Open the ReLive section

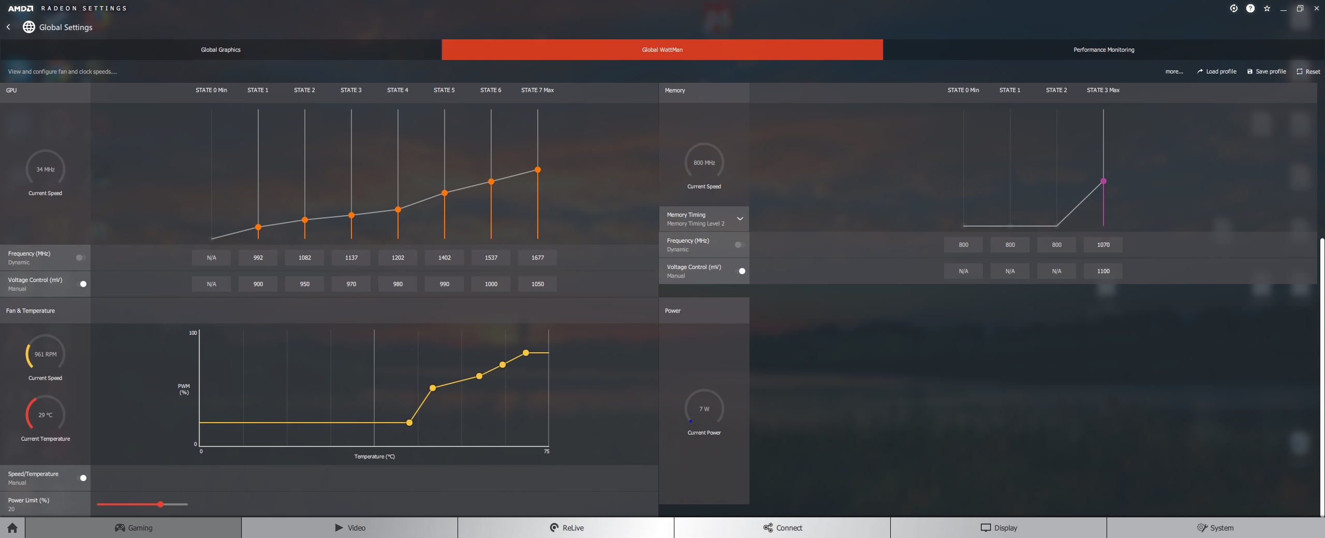click(x=566, y=528)
